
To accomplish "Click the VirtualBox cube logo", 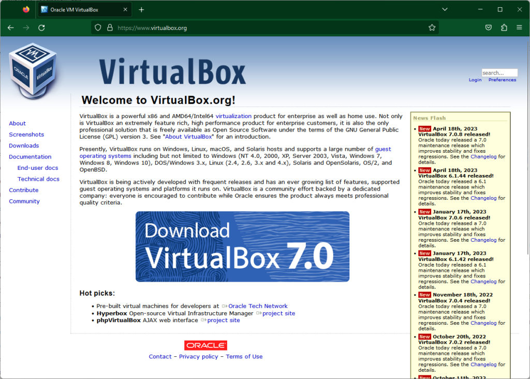I will [x=33, y=71].
